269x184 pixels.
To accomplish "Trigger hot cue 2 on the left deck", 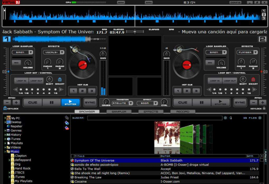I will click(82, 91).
